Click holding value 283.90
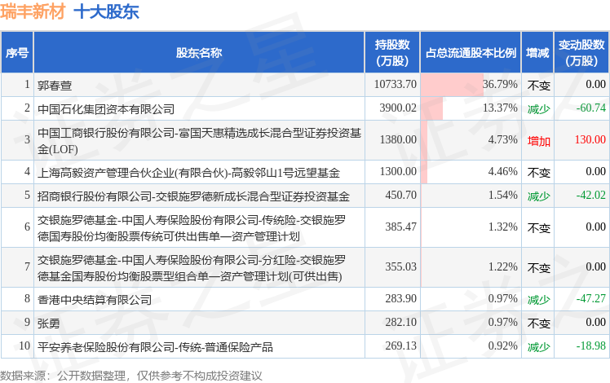Viewport: 610px width, 383px height. (x=400, y=298)
